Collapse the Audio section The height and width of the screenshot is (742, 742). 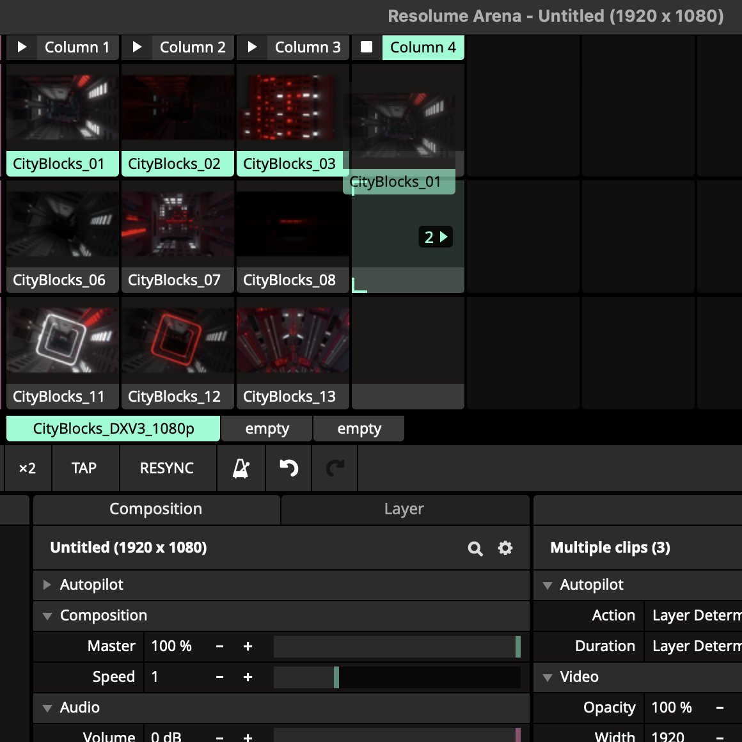click(47, 707)
